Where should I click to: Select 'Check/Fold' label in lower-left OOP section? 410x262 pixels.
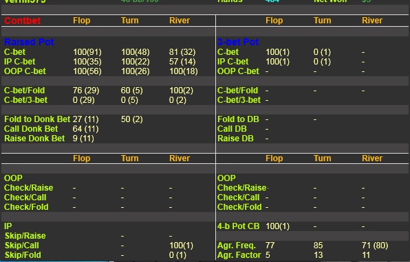click(26, 207)
